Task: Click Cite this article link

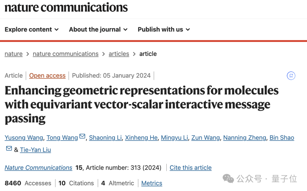Action: point(190,168)
